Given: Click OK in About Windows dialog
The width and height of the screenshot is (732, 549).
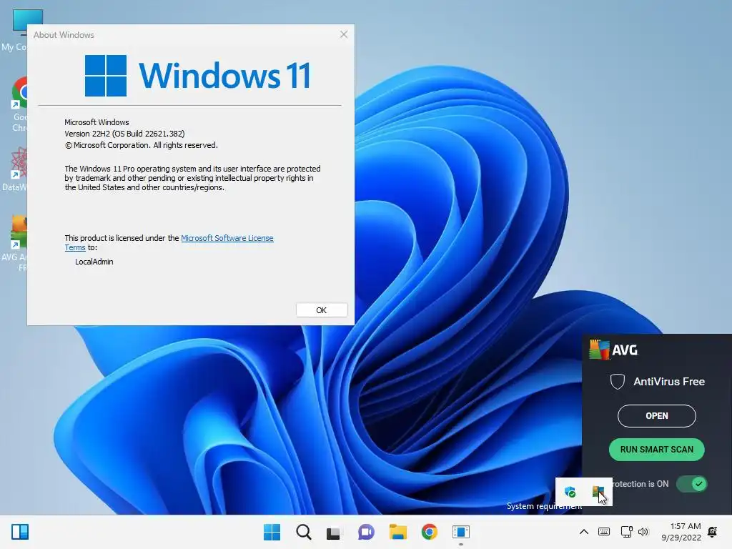Looking at the screenshot, I should coord(322,310).
